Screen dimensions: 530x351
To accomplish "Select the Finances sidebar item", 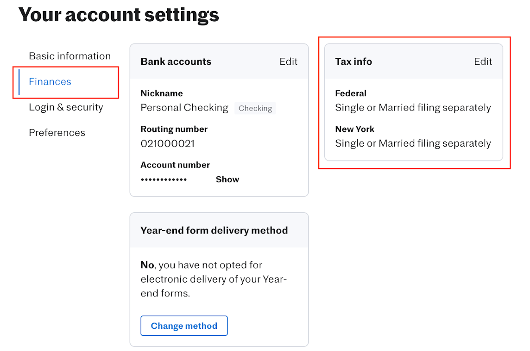I will [x=50, y=82].
